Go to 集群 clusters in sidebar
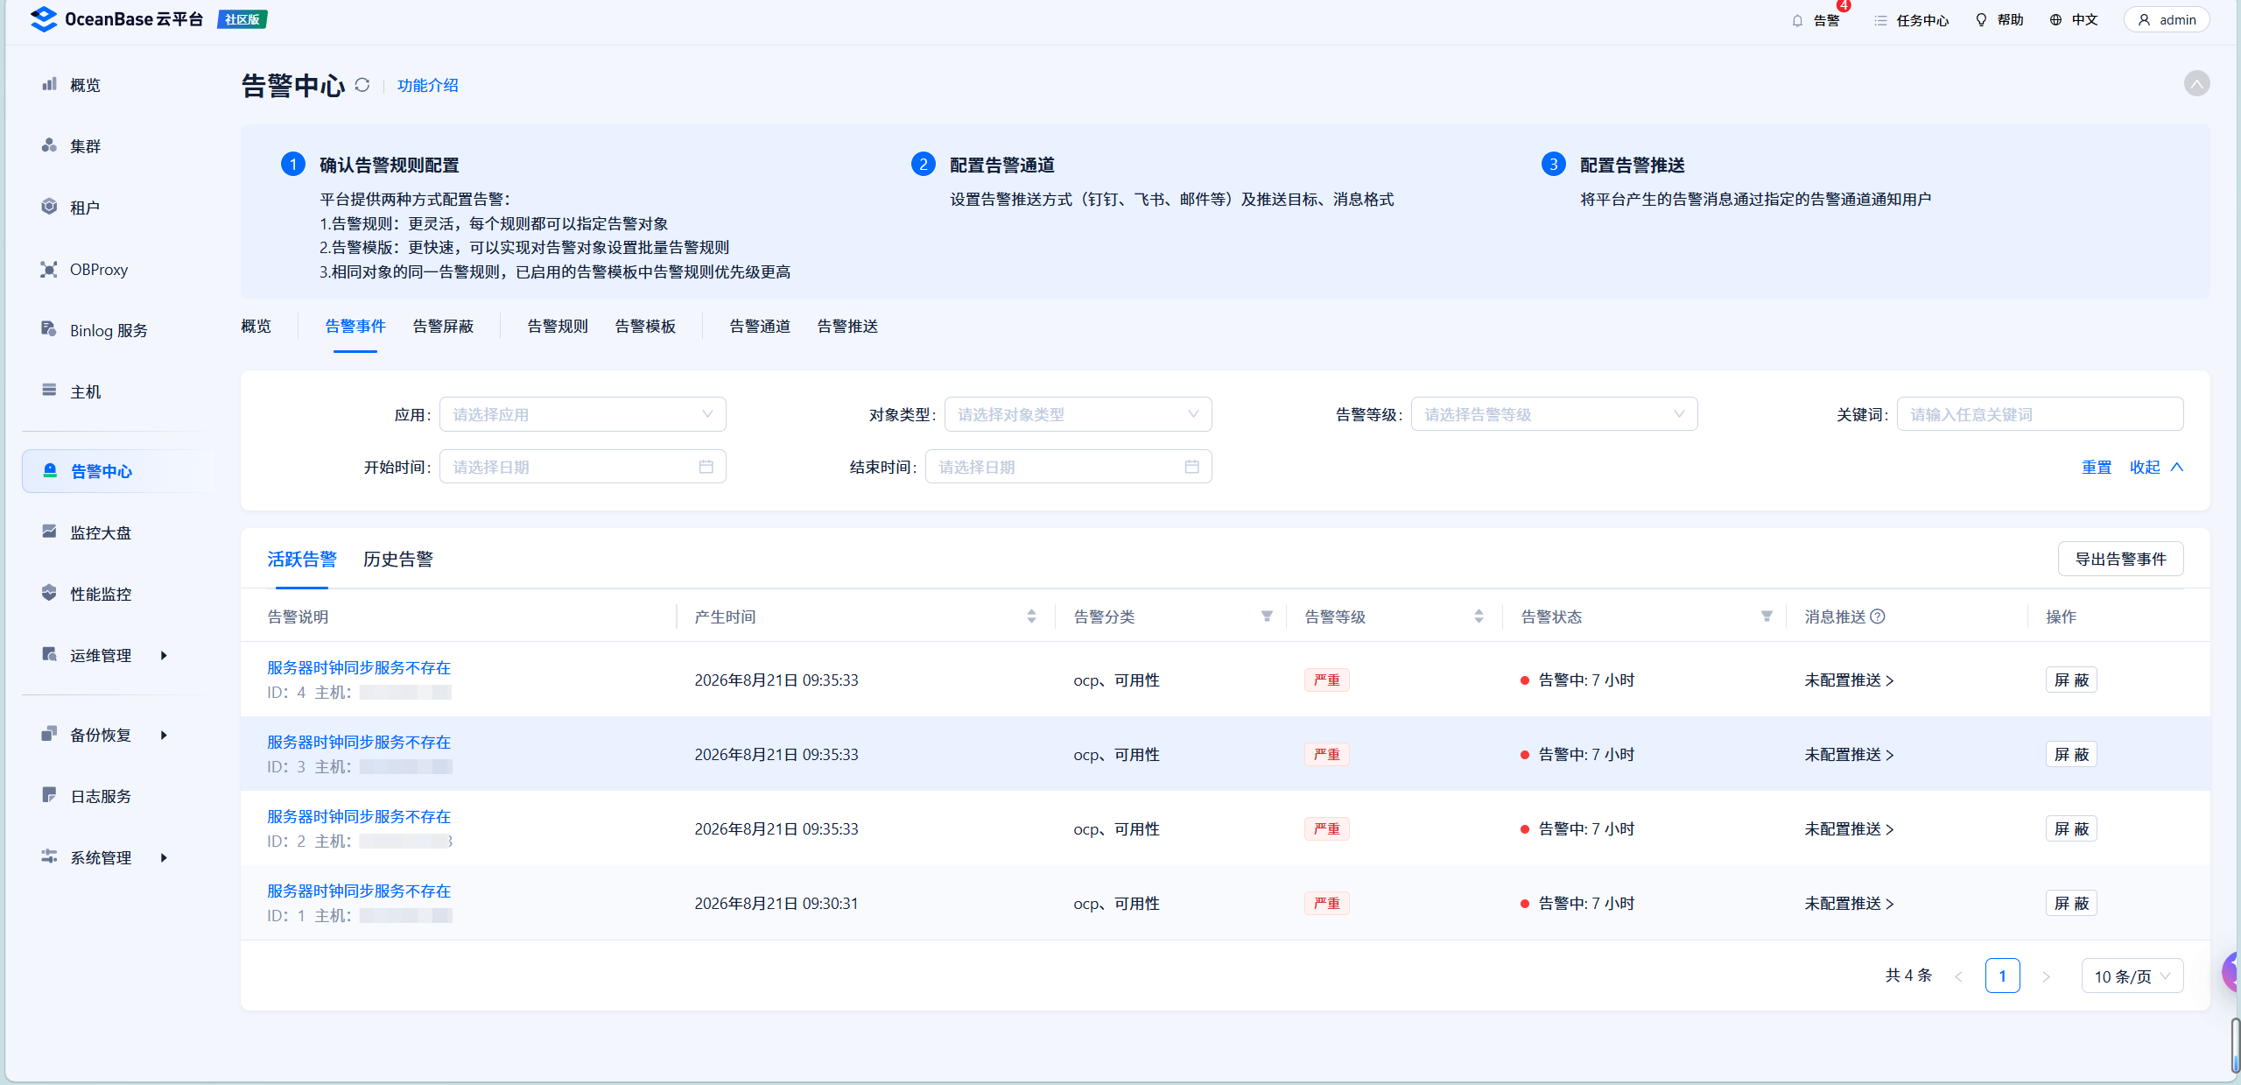 (85, 146)
